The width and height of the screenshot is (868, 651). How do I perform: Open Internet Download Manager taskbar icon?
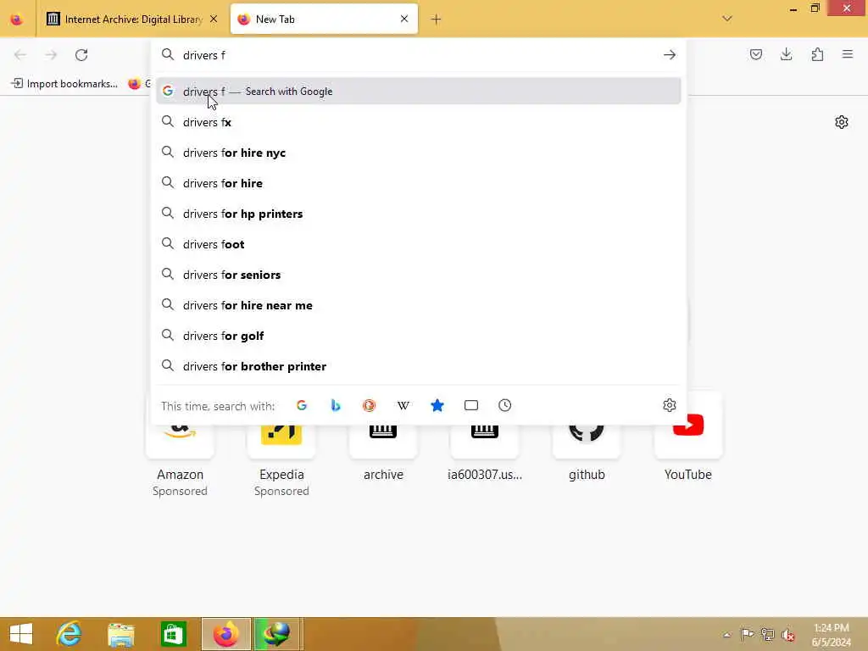point(278,634)
